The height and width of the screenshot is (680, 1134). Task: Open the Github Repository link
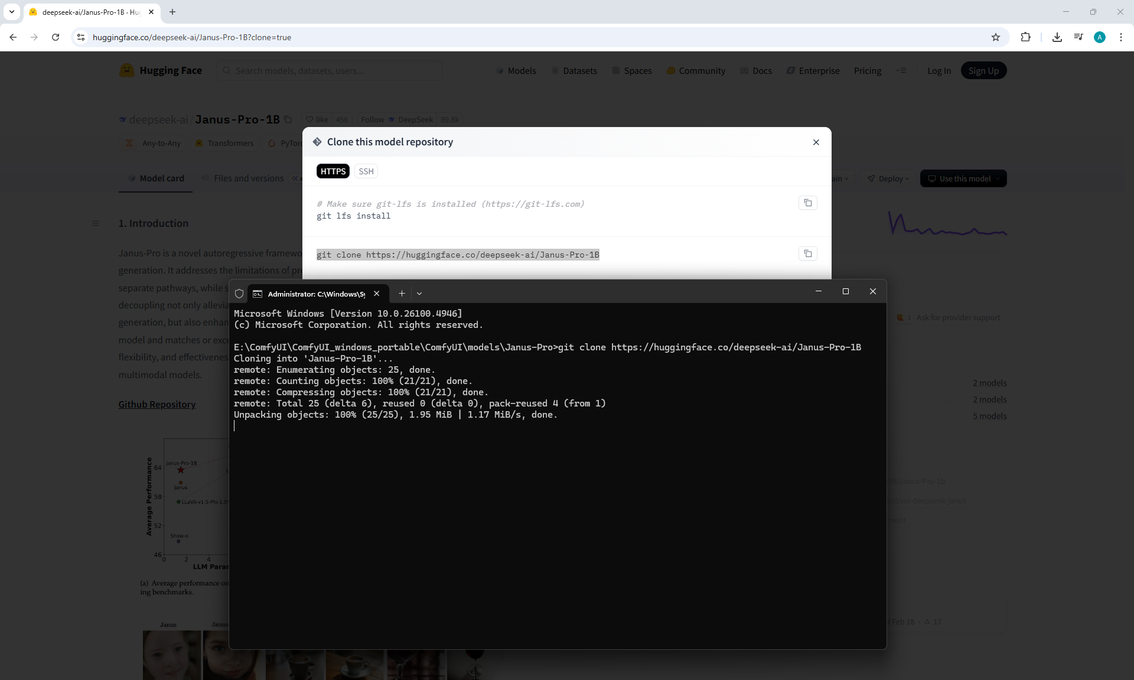pyautogui.click(x=157, y=405)
